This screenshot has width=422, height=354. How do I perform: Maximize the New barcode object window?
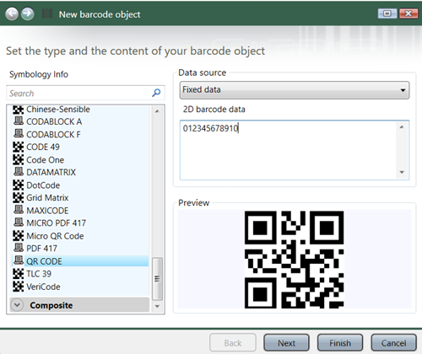tap(387, 13)
